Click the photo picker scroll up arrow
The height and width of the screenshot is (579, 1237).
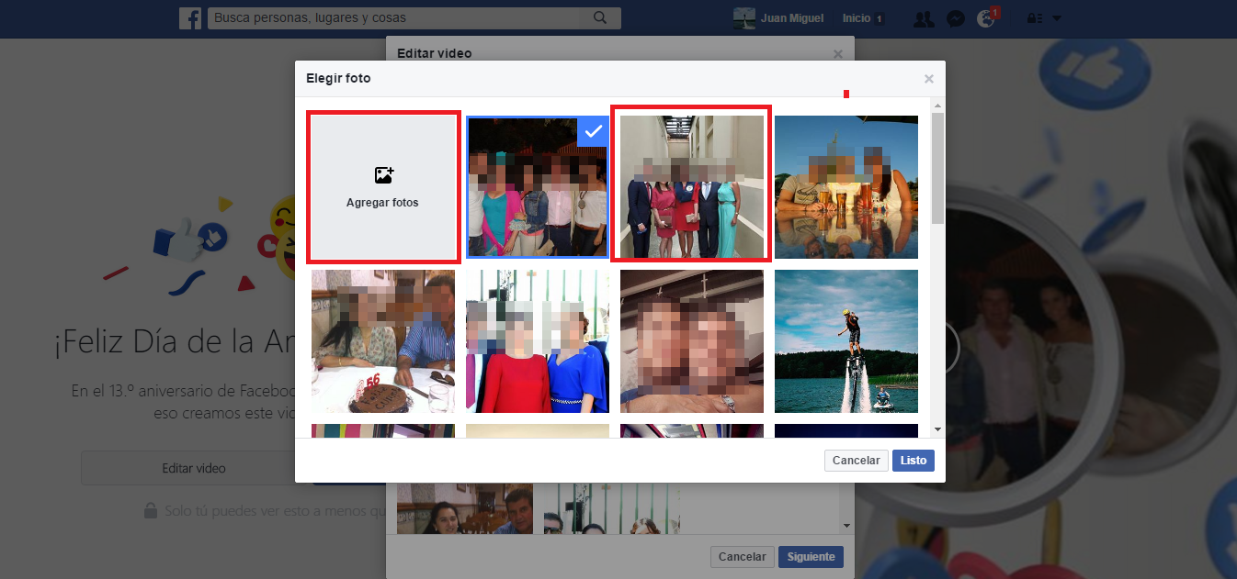pyautogui.click(x=937, y=107)
